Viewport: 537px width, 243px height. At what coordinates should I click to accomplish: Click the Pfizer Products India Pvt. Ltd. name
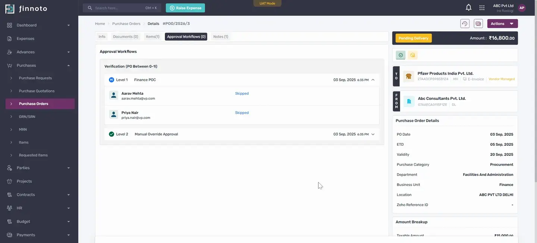click(445, 73)
